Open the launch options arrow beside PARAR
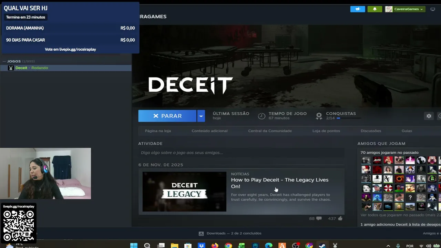Screen dimensions: 441x248 201,116
